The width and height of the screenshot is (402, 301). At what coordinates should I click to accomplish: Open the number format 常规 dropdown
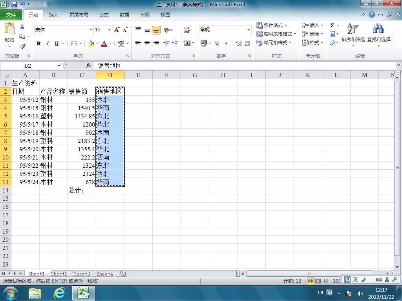(249, 30)
